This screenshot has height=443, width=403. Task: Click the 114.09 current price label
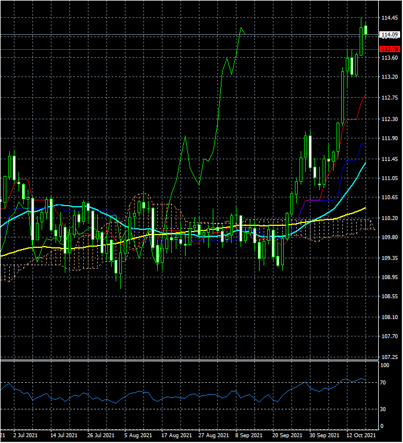click(x=390, y=35)
